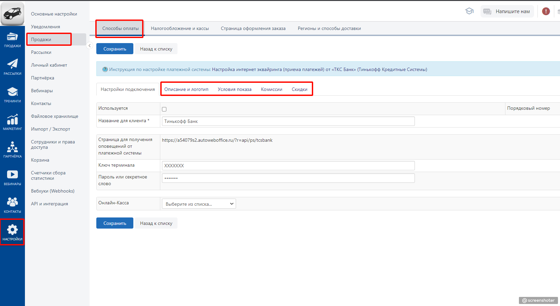
Task: Collapse the settings submenu with the arrow
Action: 90,45
